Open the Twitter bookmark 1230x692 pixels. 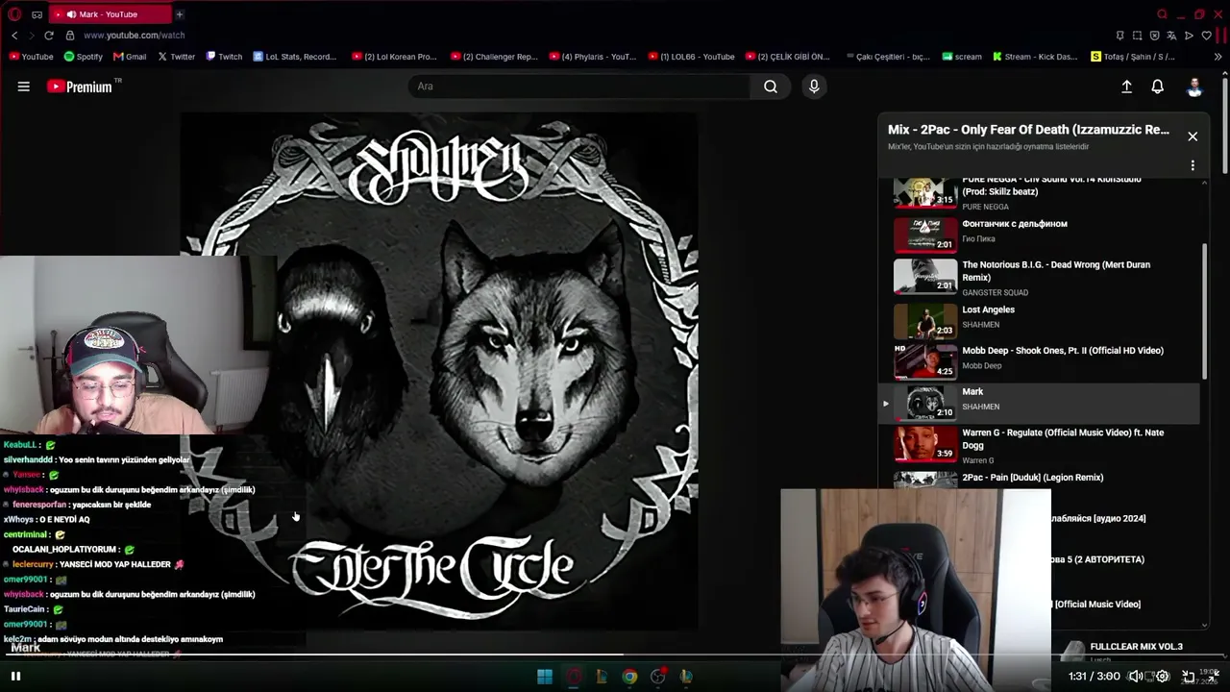(x=176, y=57)
